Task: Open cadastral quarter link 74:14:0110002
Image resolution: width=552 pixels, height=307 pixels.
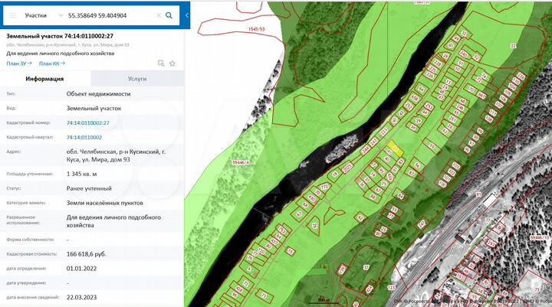Action: coord(84,137)
